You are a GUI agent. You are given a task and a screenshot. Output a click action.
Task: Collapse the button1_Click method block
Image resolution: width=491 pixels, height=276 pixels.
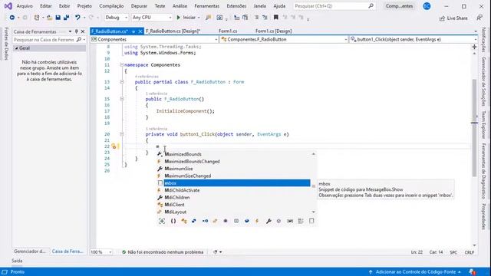pyautogui.click(x=122, y=134)
